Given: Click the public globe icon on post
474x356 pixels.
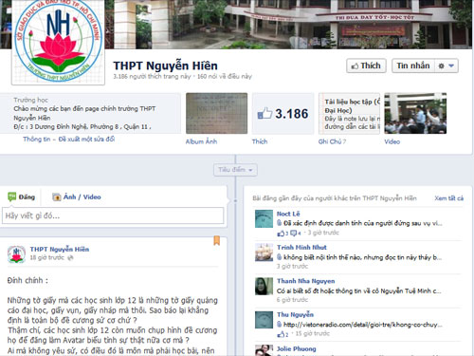Looking at the screenshot, I should pyautogui.click(x=70, y=257).
